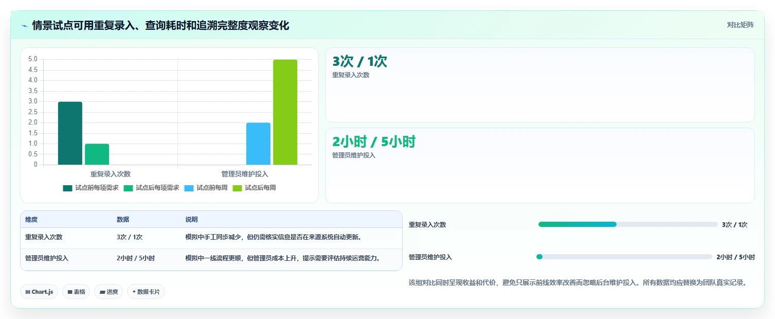
Task: Click the heading 情景试点可用重复录入 title text
Action: click(160, 25)
